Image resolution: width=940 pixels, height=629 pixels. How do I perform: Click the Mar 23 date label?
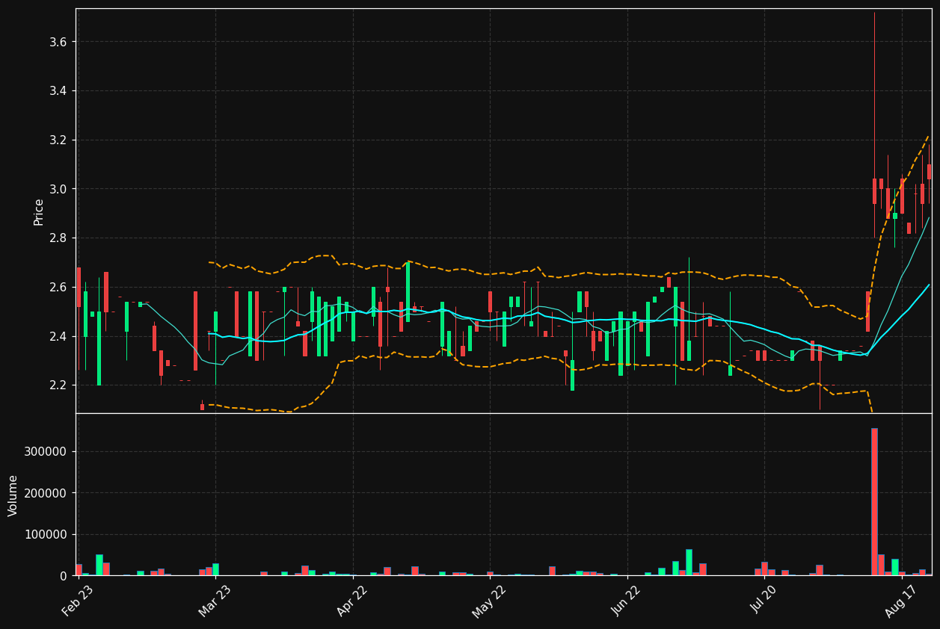click(215, 600)
